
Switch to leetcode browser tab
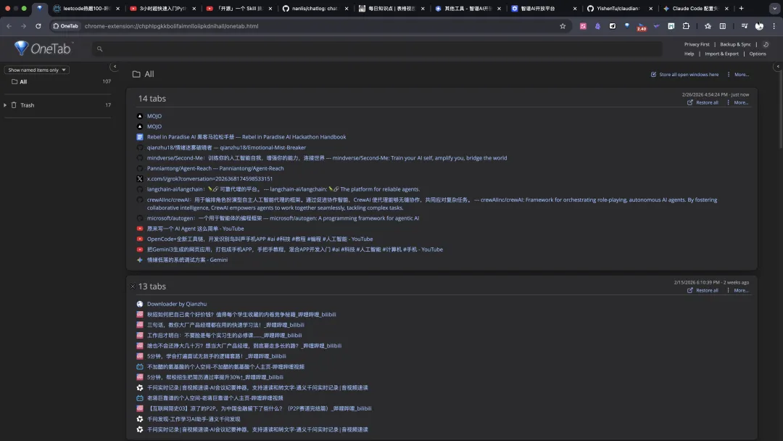click(86, 9)
